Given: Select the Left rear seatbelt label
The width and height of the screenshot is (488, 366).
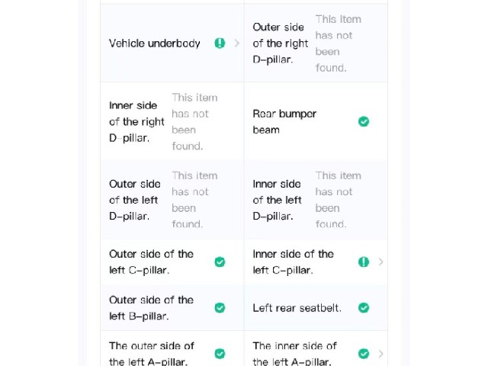Looking at the screenshot, I should coord(297,308).
